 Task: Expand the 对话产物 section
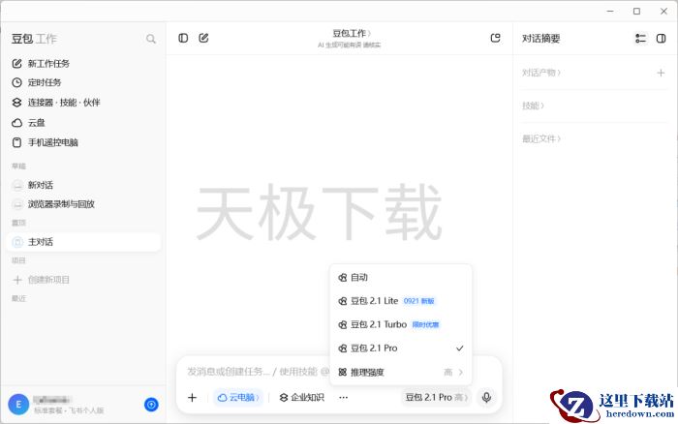pos(540,73)
